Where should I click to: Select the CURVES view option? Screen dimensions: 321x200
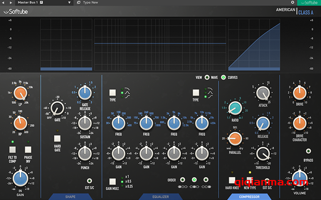coord(223,77)
